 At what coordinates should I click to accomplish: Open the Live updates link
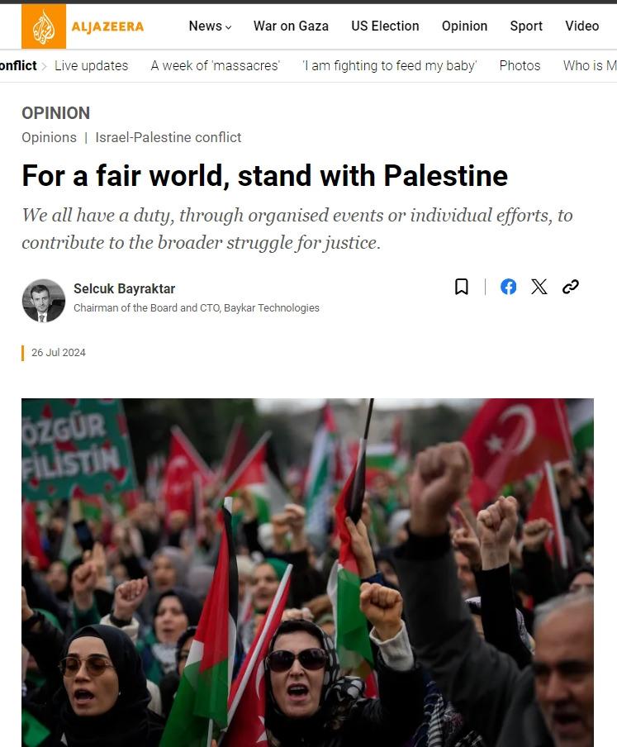[x=92, y=65]
